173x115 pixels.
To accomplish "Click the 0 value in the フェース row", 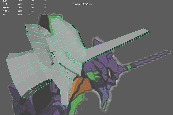I will [45, 8].
